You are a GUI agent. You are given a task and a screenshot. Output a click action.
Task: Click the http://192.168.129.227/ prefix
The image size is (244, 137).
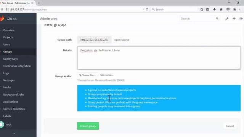click(x=94, y=40)
